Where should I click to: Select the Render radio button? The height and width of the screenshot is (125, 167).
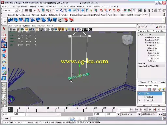coord(149,82)
